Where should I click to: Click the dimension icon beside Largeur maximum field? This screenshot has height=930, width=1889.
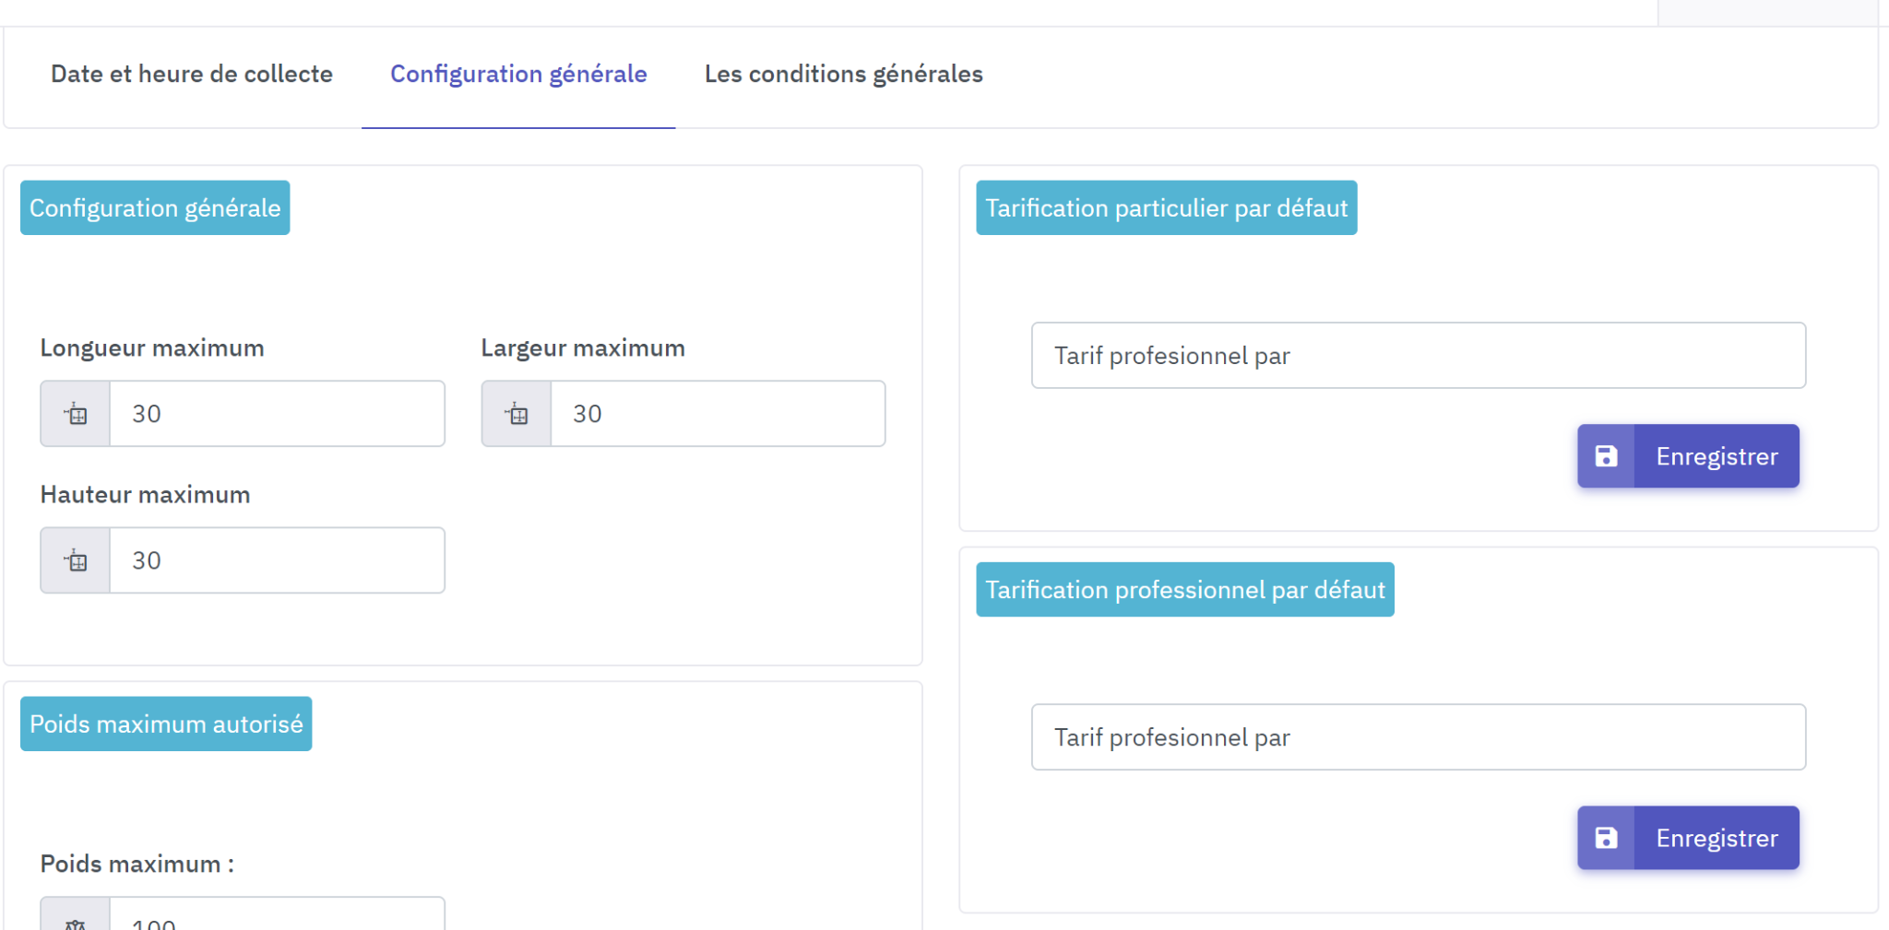[517, 414]
